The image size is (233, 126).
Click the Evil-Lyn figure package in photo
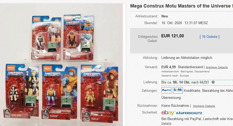tap(22, 91)
